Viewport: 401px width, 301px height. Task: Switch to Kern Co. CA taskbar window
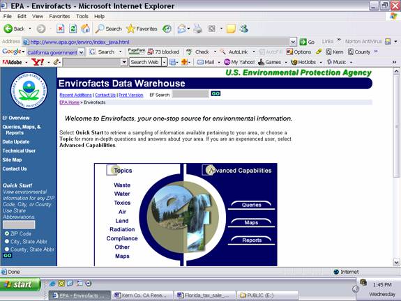(142, 295)
